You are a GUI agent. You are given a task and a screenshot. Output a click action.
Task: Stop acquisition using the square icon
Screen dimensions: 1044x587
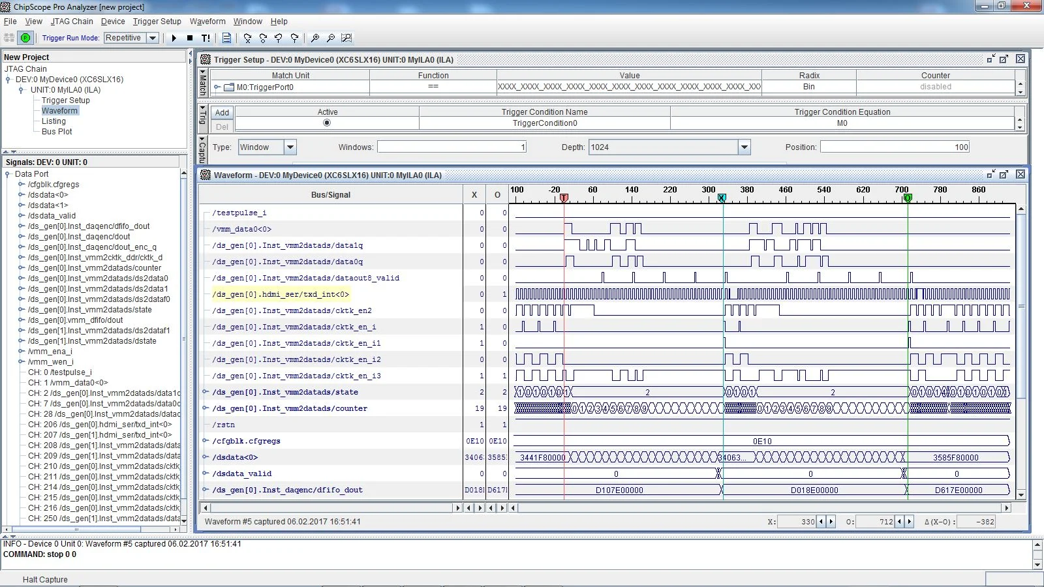click(190, 38)
